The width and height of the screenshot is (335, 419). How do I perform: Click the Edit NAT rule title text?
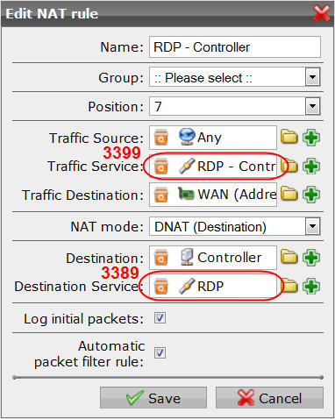point(52,14)
